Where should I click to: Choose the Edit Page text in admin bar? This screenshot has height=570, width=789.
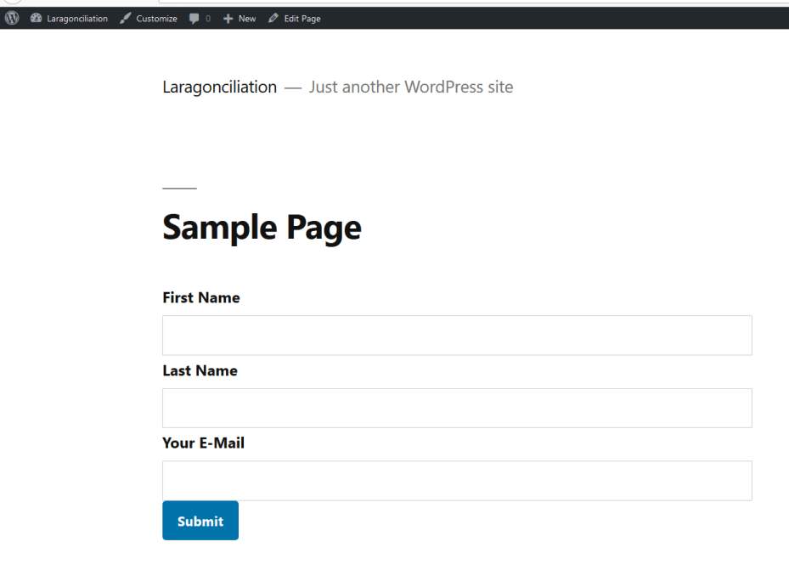click(302, 19)
